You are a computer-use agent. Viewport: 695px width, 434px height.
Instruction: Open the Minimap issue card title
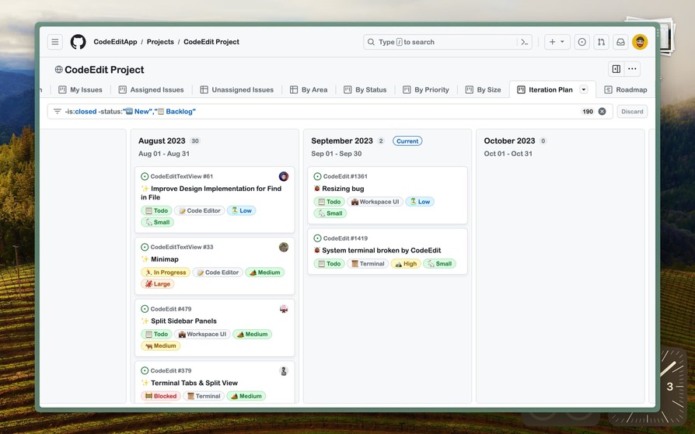[x=165, y=259]
